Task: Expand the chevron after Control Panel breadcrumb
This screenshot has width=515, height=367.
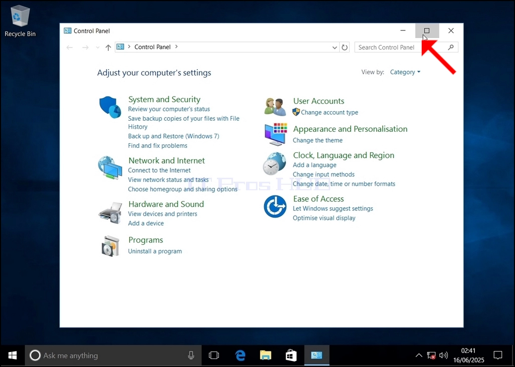Action: [176, 47]
